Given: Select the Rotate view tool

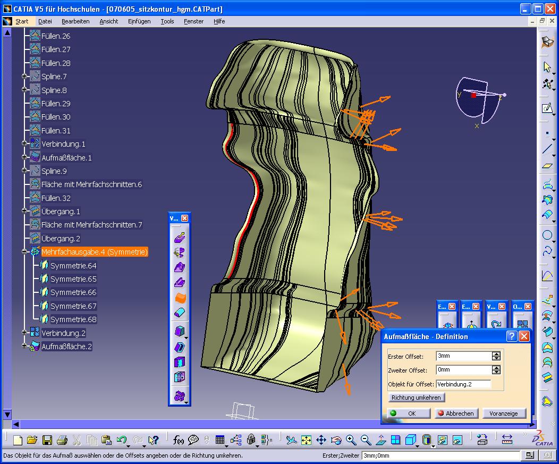Looking at the screenshot, I should click(x=336, y=440).
